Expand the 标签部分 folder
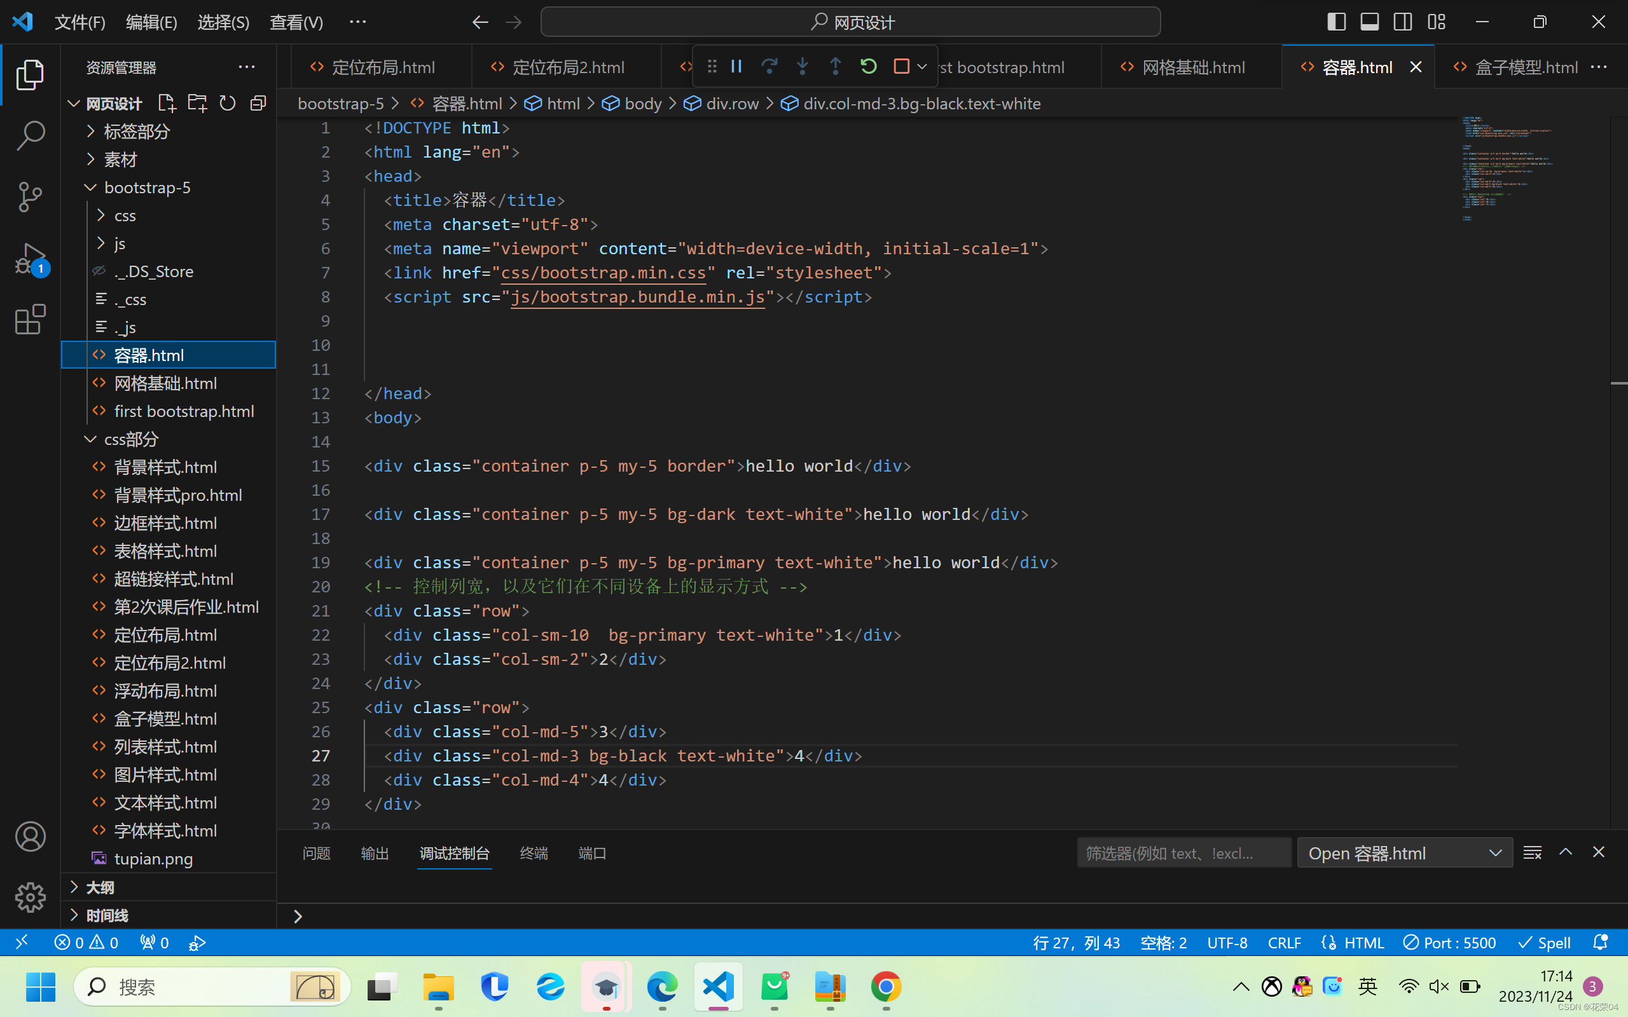This screenshot has height=1017, width=1628. click(137, 132)
